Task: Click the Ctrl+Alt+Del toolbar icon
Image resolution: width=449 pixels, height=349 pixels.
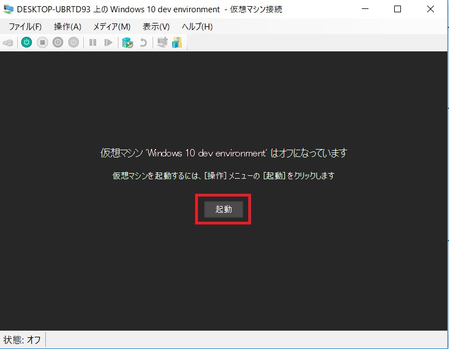Action: [8, 43]
